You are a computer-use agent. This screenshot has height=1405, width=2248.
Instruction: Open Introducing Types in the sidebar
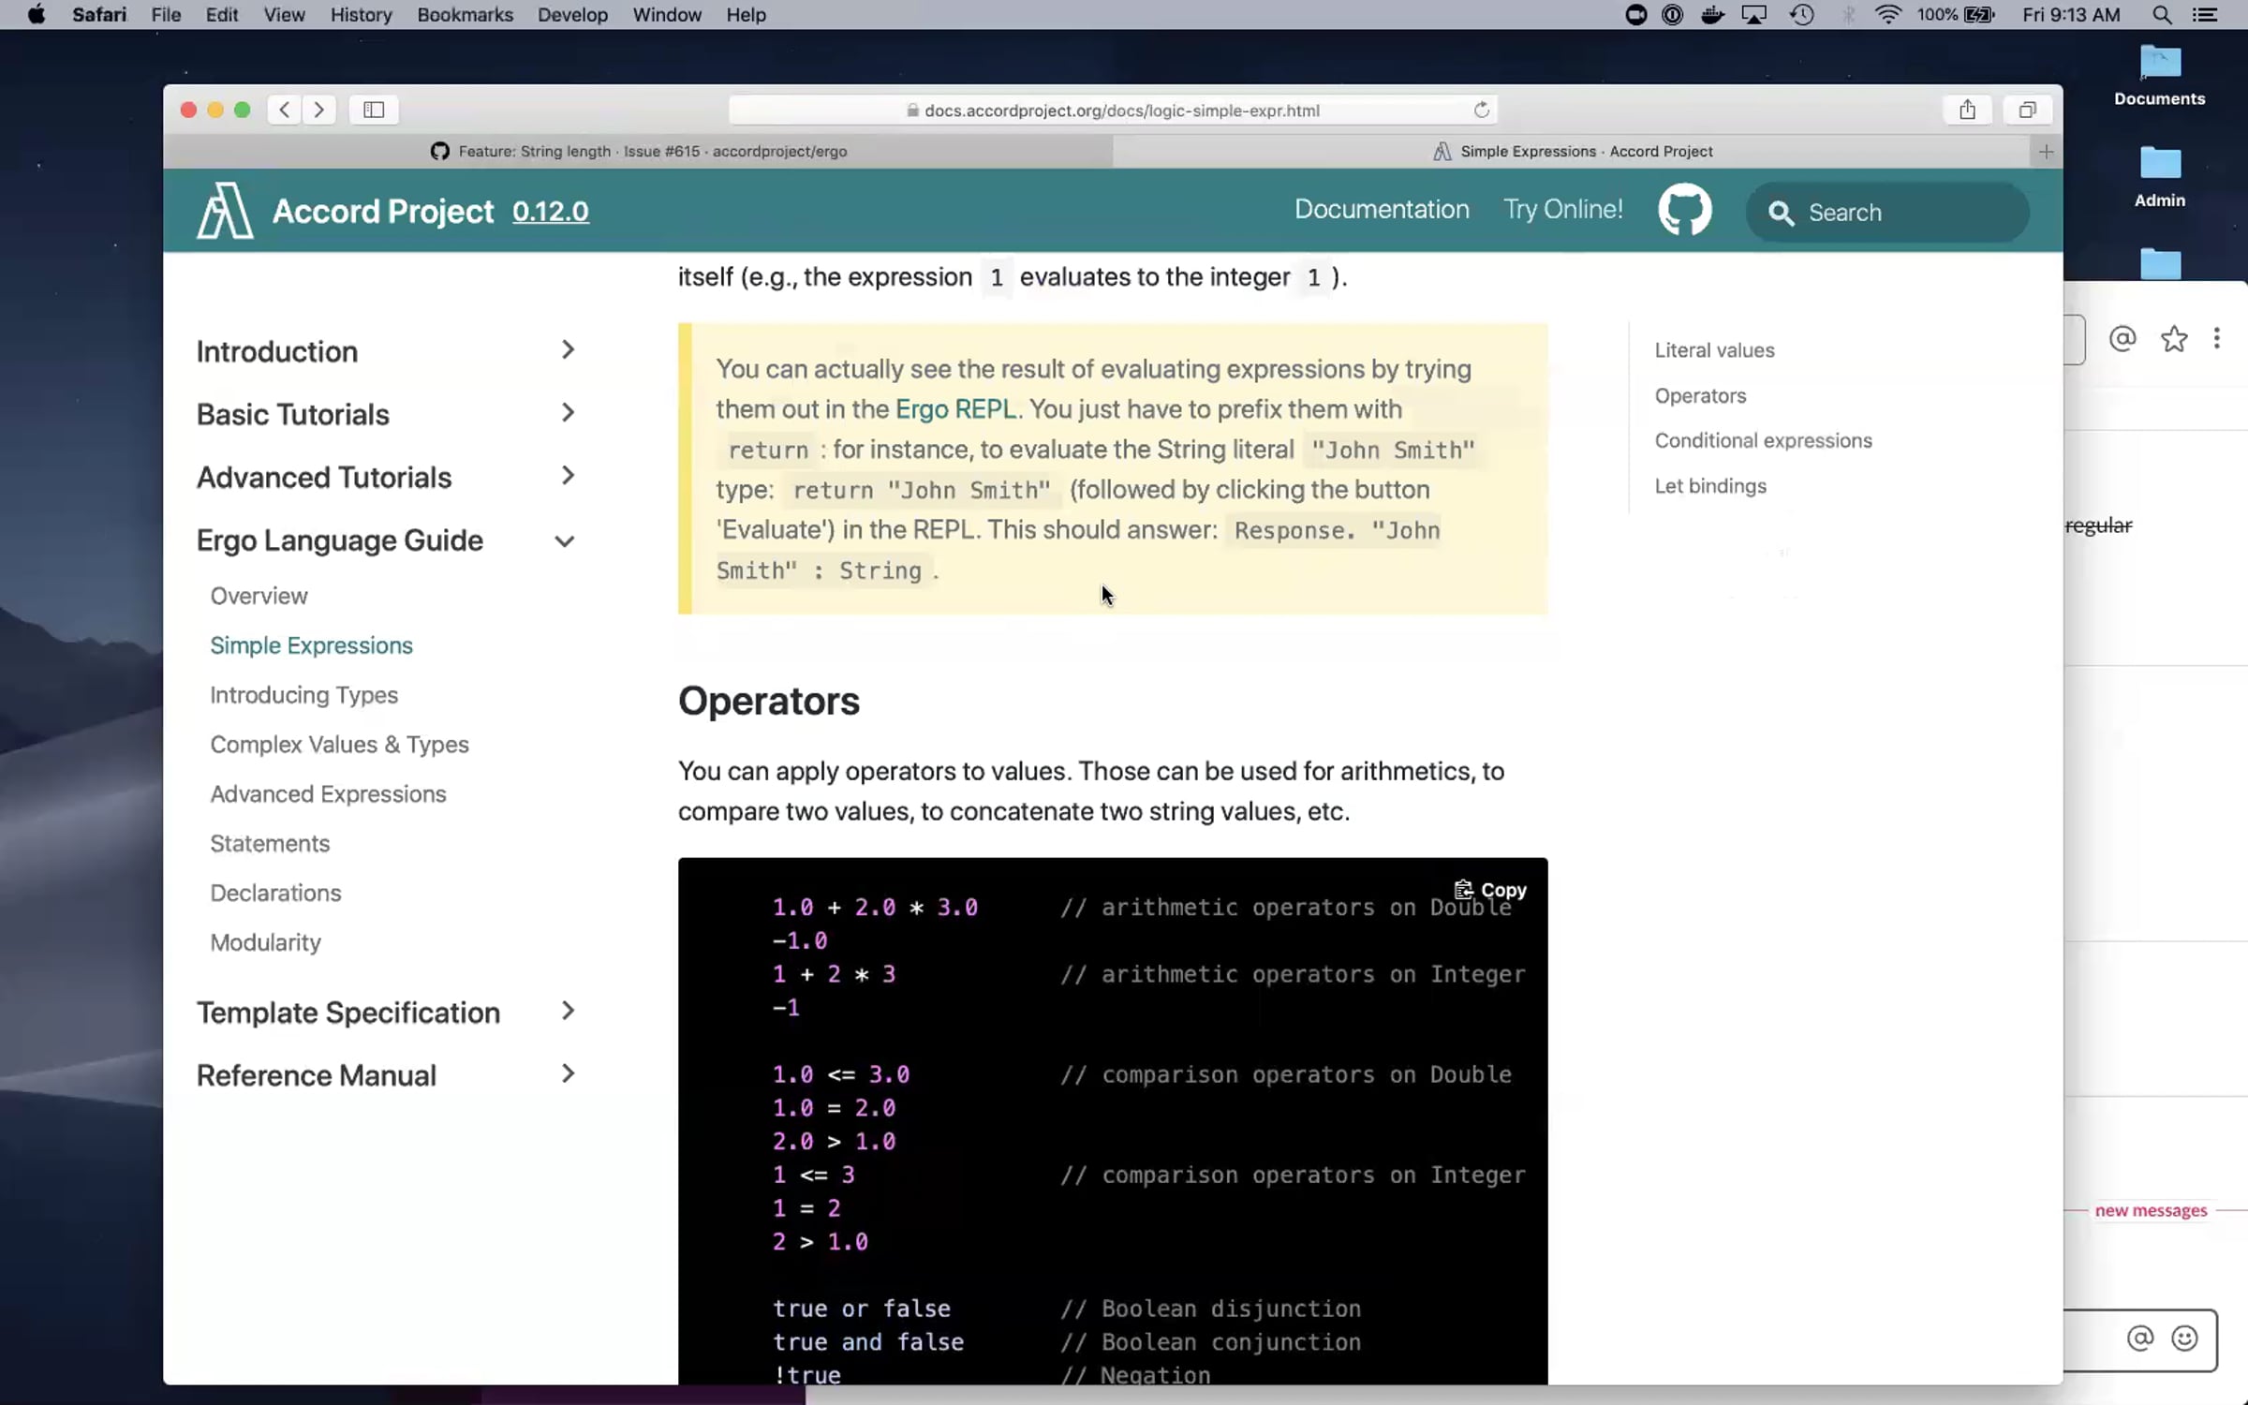click(303, 695)
